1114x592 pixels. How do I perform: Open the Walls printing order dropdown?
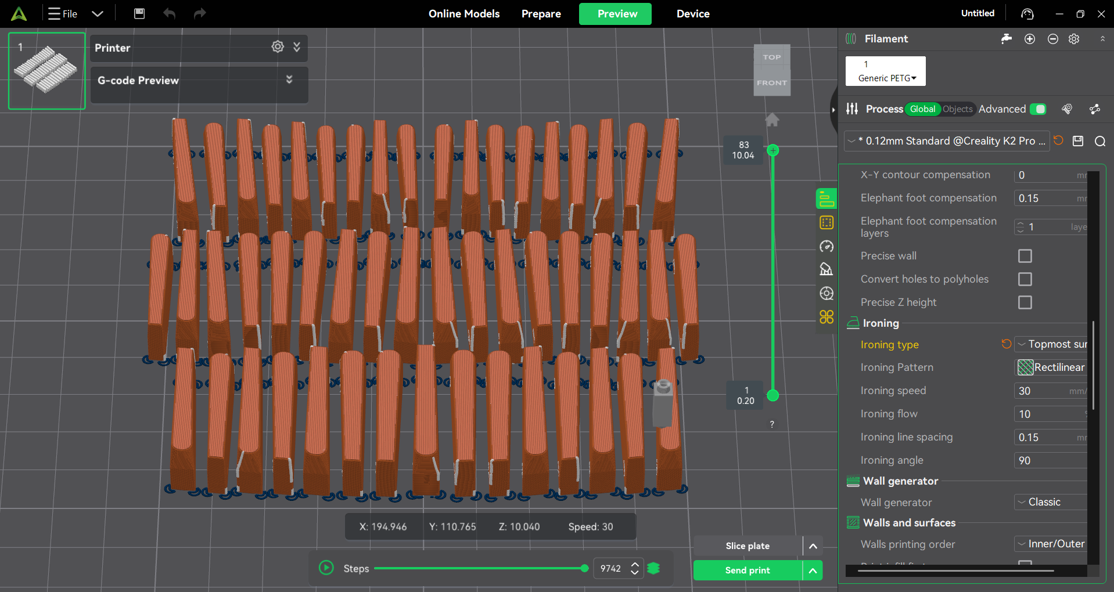pyautogui.click(x=1051, y=544)
